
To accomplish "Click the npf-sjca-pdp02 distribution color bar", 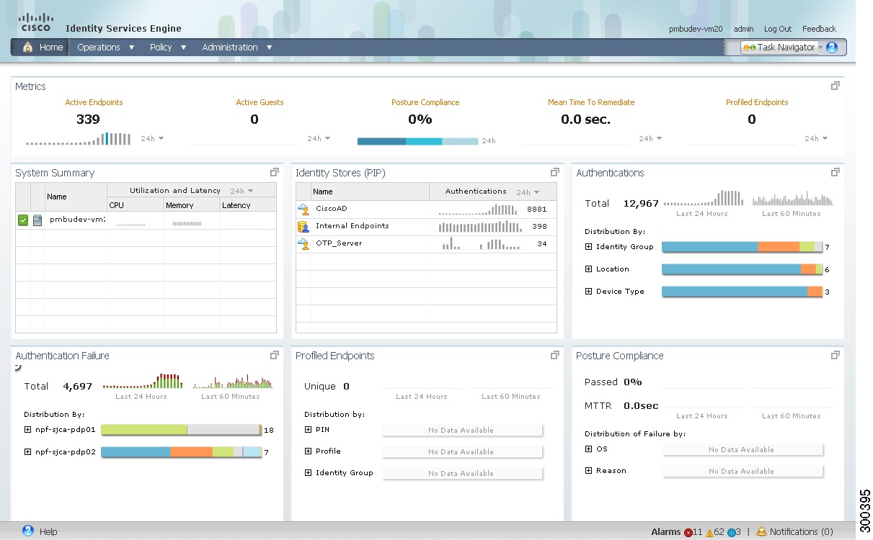I will tap(181, 452).
